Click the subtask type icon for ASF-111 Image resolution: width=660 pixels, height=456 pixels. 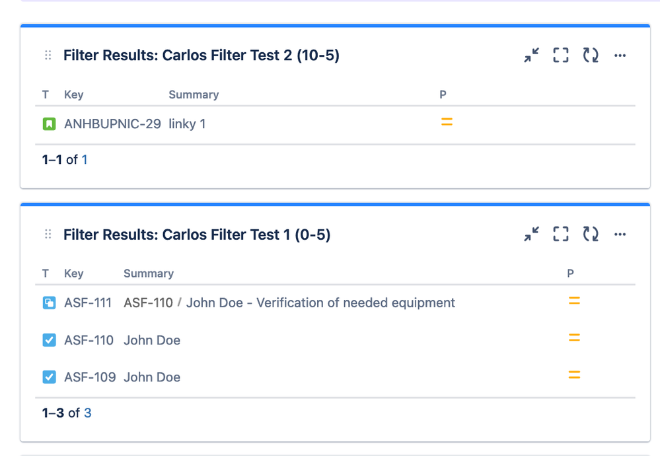pos(49,303)
